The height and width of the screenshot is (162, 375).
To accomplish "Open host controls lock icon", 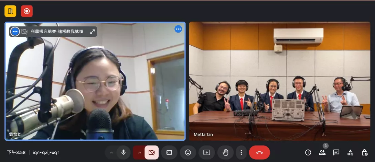I will pos(364,152).
